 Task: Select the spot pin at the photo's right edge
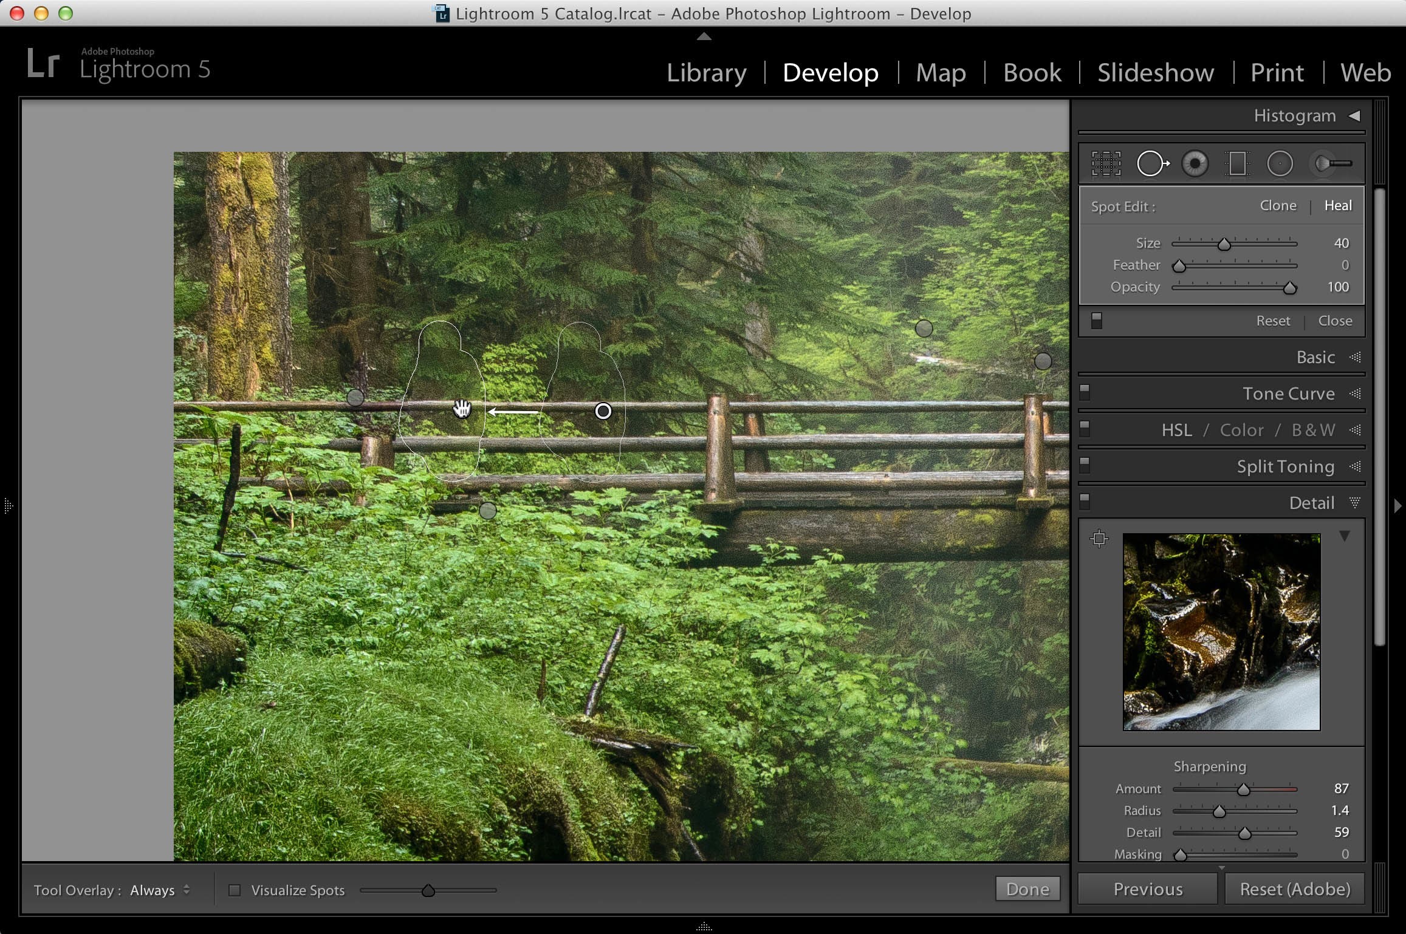click(x=1043, y=361)
